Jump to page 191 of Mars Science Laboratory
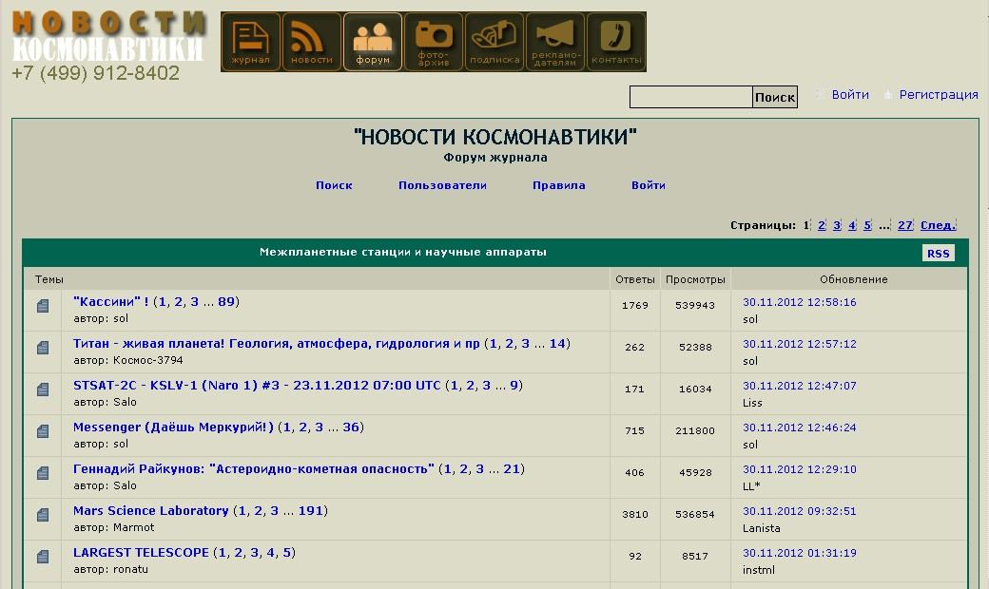This screenshot has width=989, height=589. tap(311, 511)
